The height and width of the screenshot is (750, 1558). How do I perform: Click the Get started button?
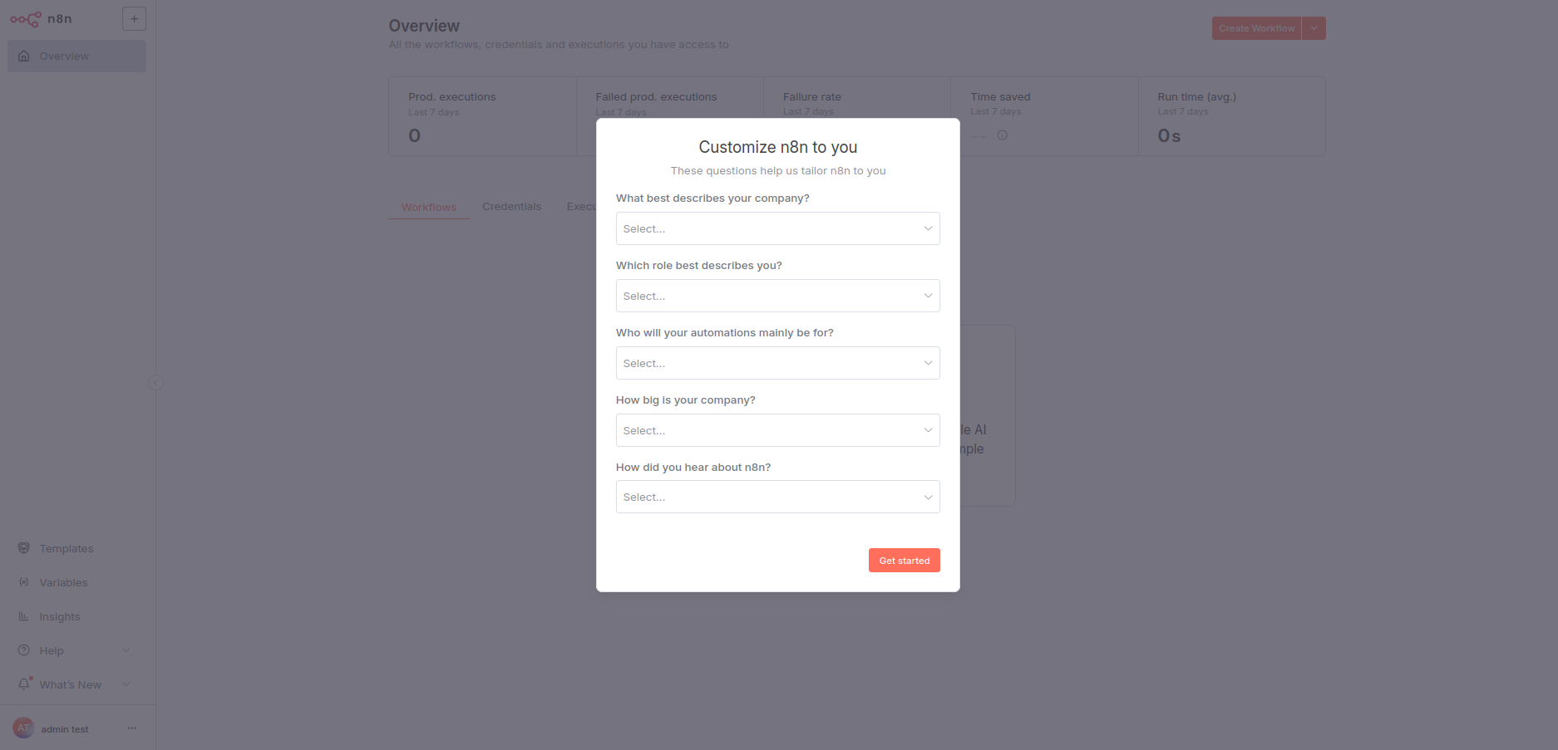(x=904, y=561)
